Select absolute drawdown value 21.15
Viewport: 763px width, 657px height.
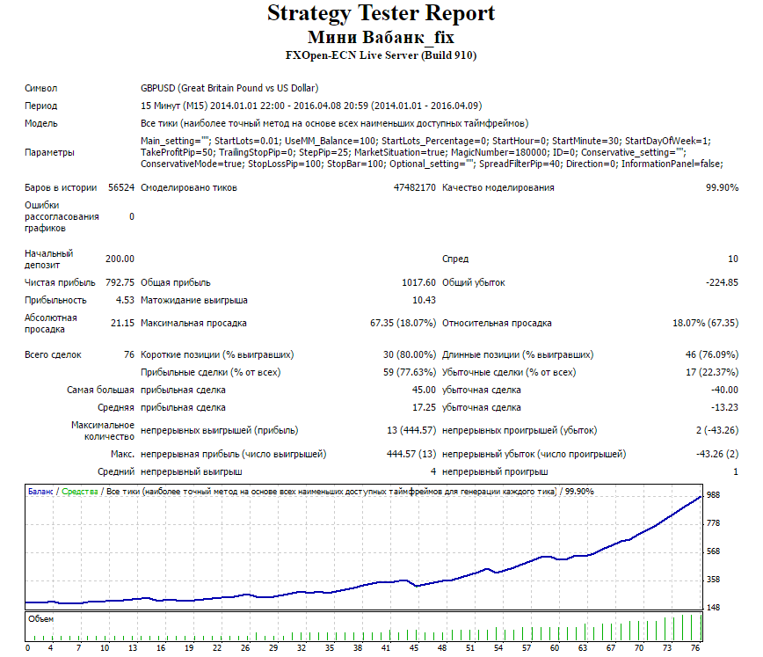122,323
